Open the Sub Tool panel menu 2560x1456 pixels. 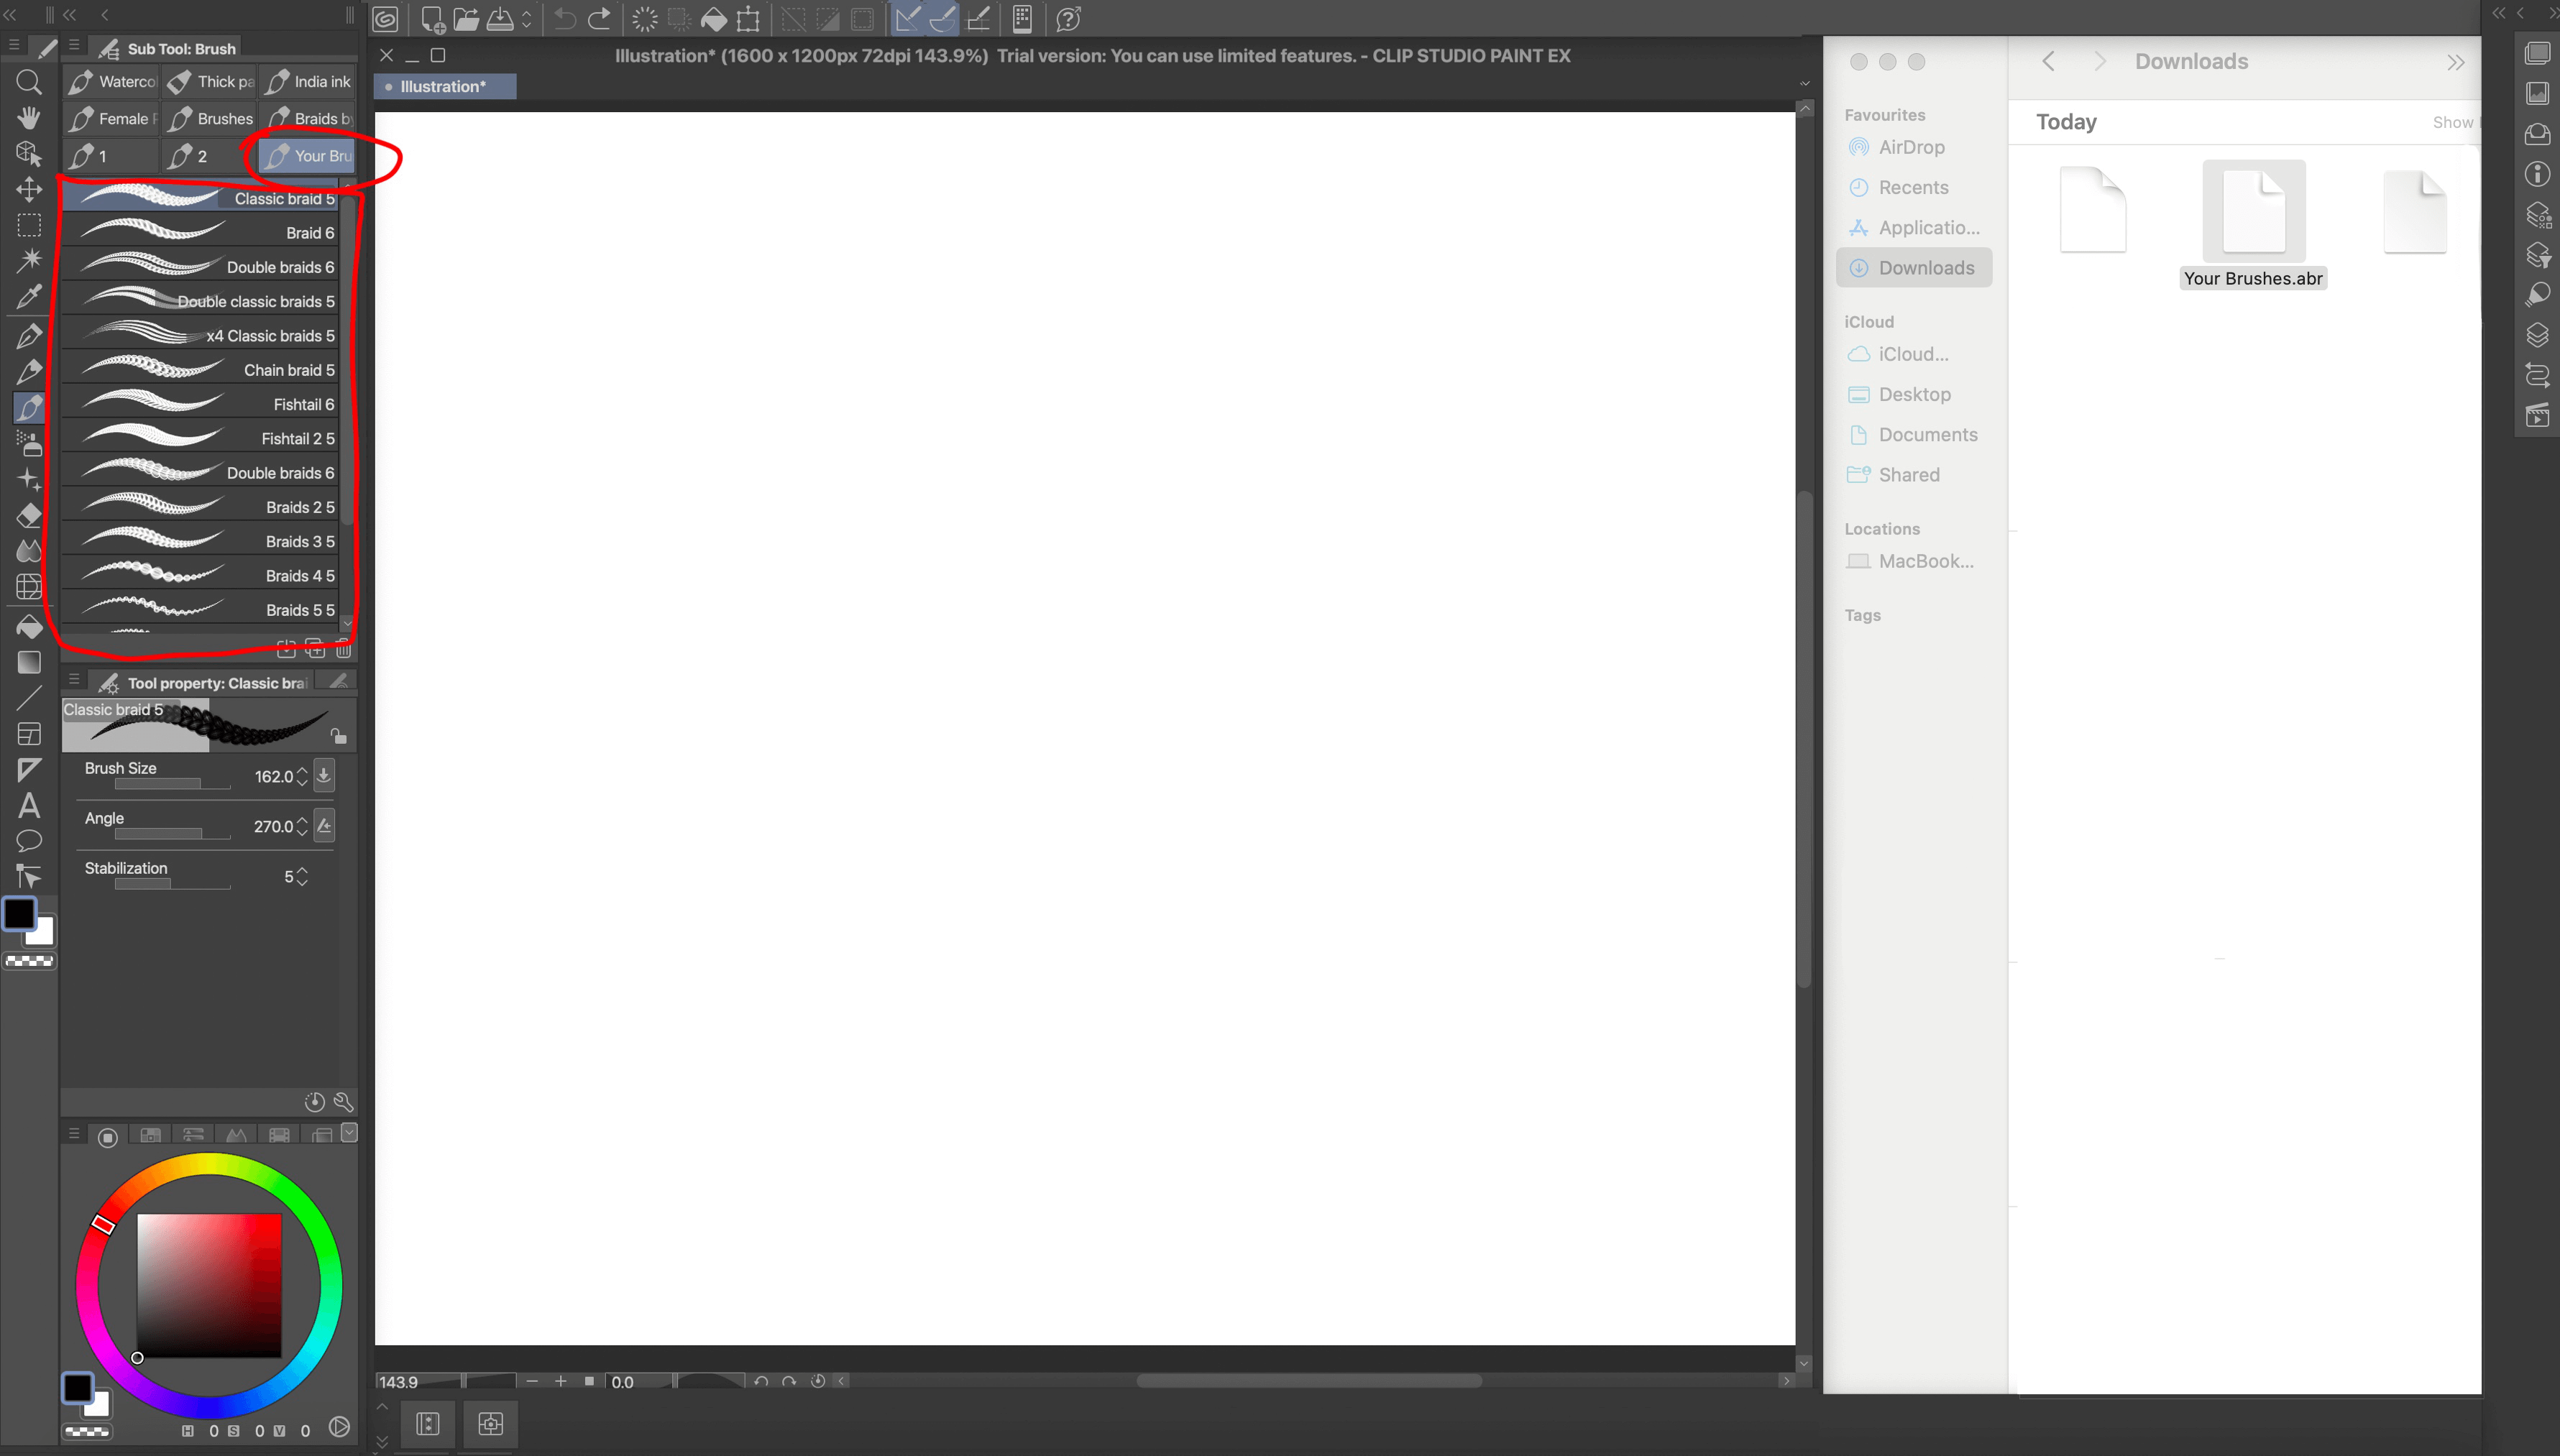(74, 46)
